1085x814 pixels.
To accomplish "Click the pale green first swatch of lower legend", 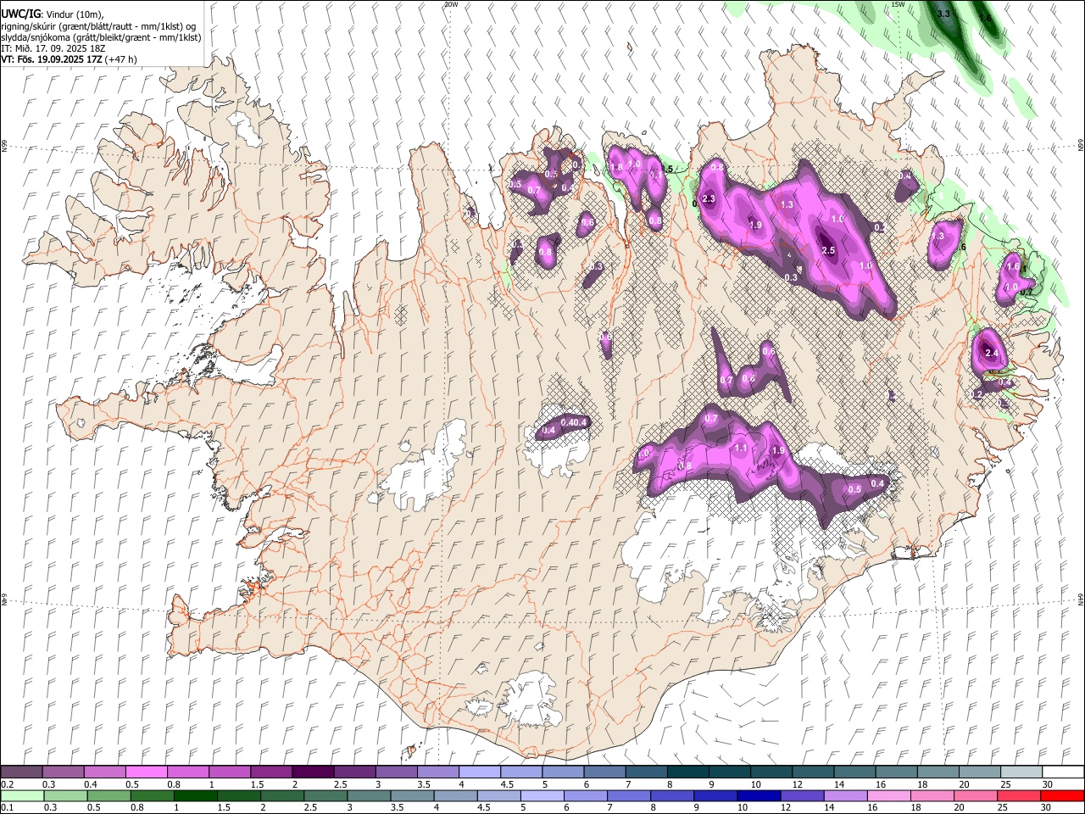I will tap(21, 795).
